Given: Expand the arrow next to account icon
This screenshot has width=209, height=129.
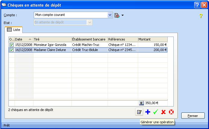Looking at the screenshot, I should 123,15.
